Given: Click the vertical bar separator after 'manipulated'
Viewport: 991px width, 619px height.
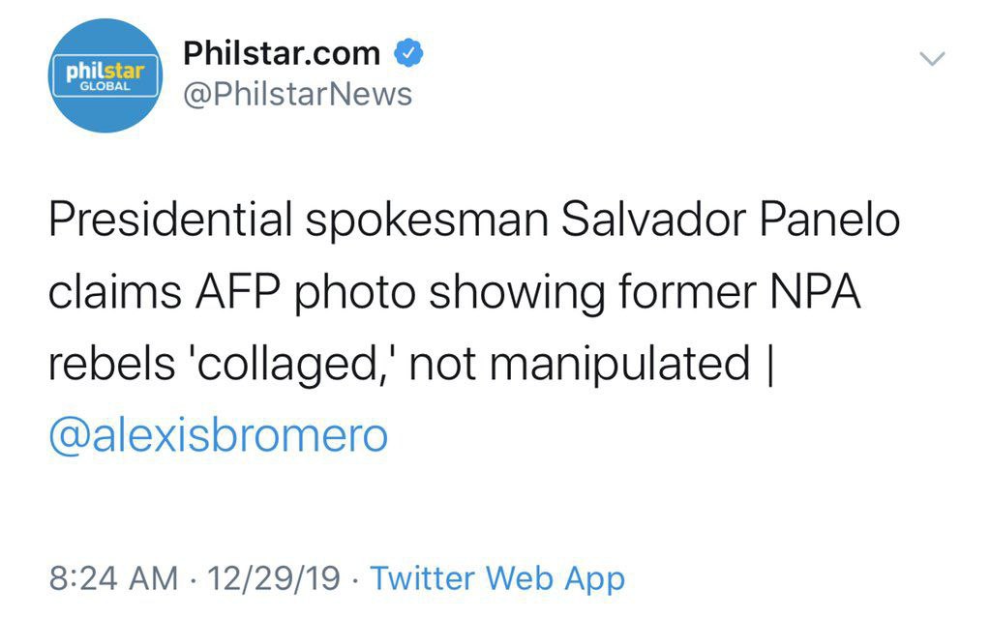Looking at the screenshot, I should click(767, 364).
